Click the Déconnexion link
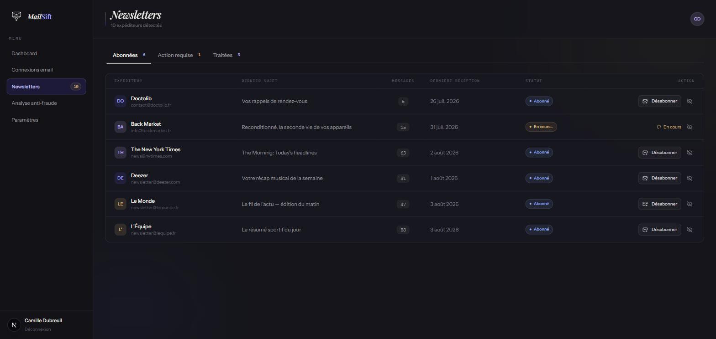Screen dimensions: 716x339 pos(38,329)
